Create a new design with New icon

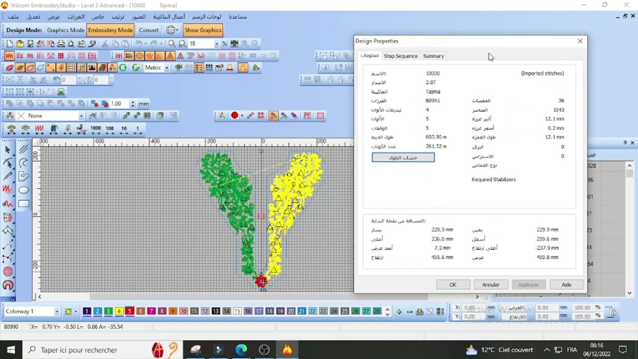coord(9,44)
